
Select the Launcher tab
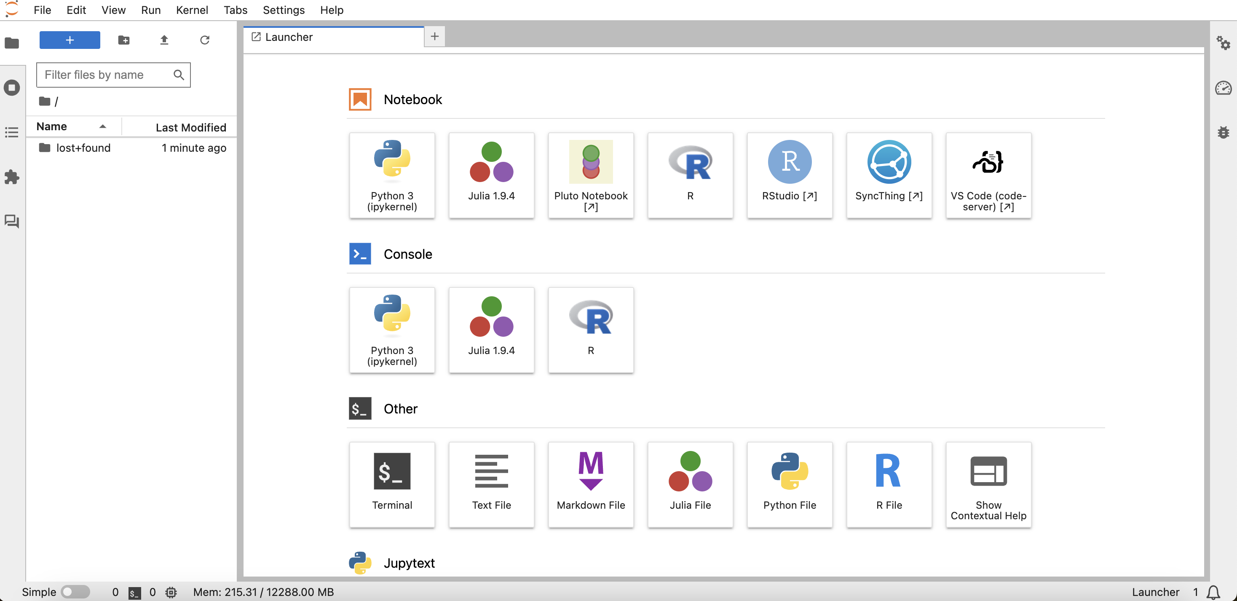334,37
